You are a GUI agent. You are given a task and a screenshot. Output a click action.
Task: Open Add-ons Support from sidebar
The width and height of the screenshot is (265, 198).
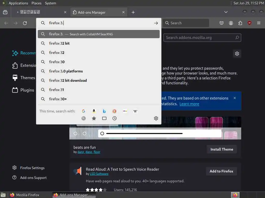click(x=30, y=178)
